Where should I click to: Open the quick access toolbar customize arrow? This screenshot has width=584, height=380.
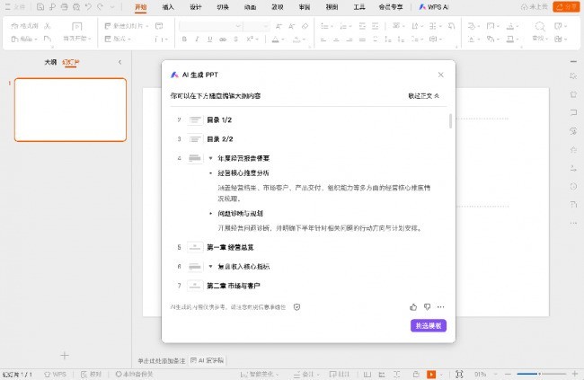click(112, 7)
